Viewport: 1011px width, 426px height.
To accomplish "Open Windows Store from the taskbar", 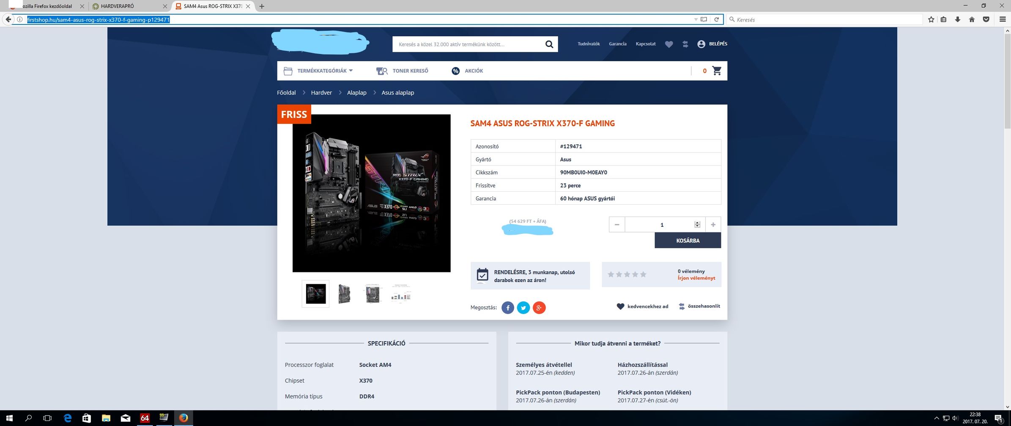I will (87, 418).
